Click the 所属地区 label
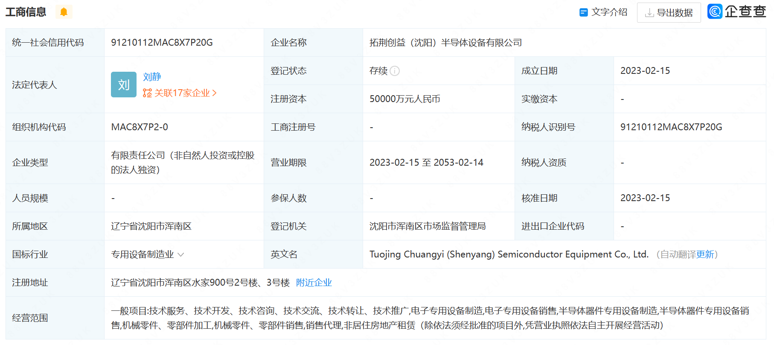774x345 pixels. coord(30,226)
